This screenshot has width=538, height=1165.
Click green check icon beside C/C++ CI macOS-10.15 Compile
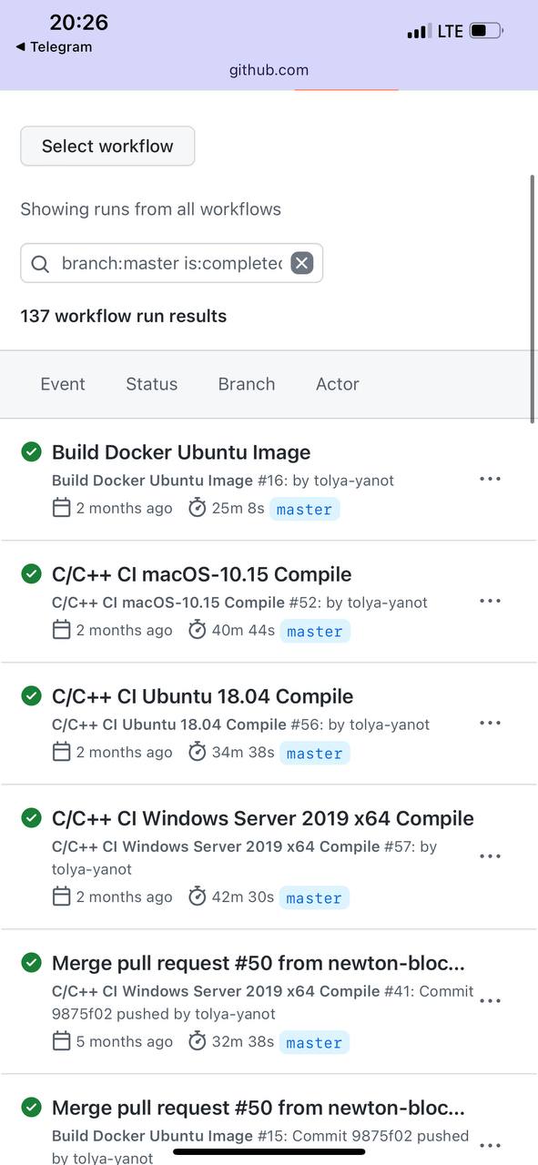(x=31, y=573)
